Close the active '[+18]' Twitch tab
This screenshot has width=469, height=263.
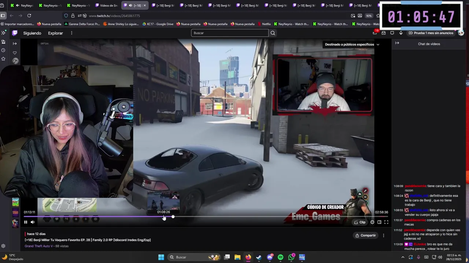coord(144,5)
